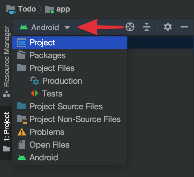The width and height of the screenshot is (194, 177).
Task: Click the Packages stacked folders icon
Action: 22,55
